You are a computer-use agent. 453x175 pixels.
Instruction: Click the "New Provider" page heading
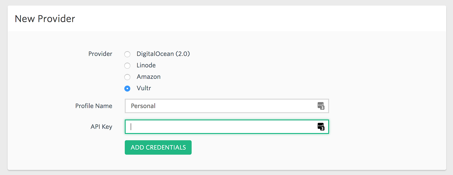[x=45, y=19]
